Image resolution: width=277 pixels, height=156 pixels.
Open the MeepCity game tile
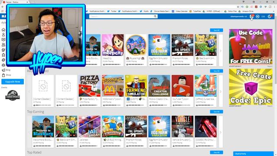(113, 50)
